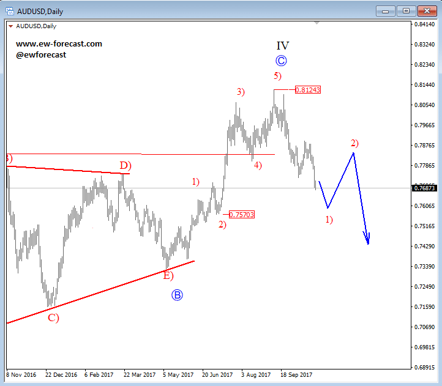Screen dimensions: 442x386
Task: Expand the AUDUSD,Daily triangle indicator arrow
Action: click(x=10, y=26)
